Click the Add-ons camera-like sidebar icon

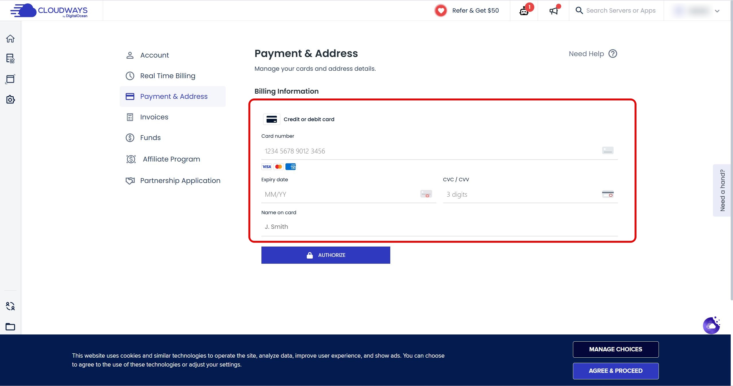coord(10,99)
